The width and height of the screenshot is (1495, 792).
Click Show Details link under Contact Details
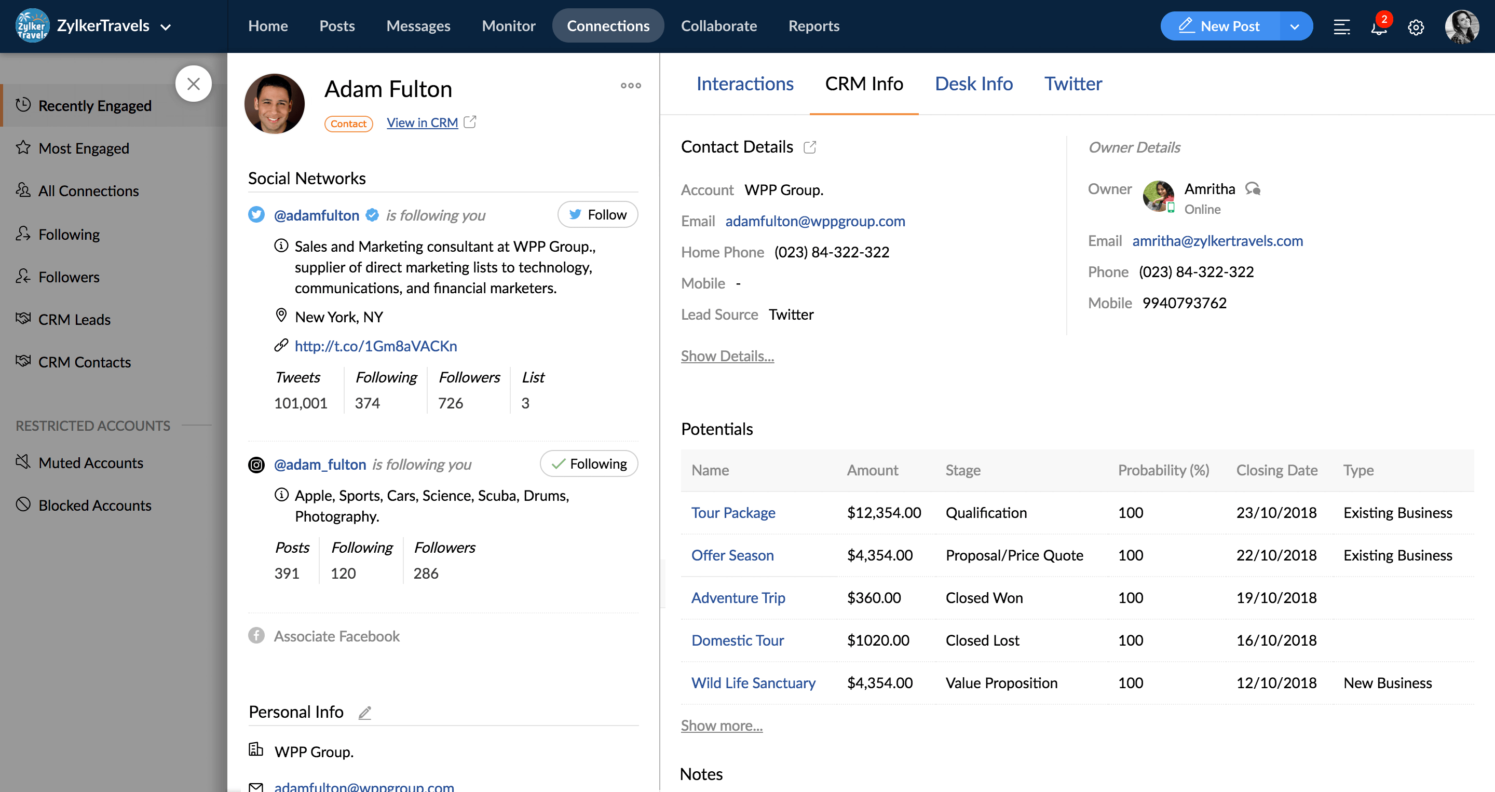[x=727, y=354]
